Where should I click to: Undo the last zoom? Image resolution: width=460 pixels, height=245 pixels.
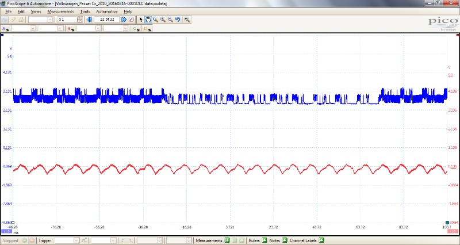tap(178, 20)
